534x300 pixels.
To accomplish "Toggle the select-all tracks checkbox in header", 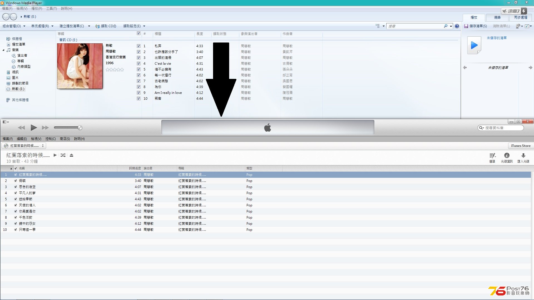I will [139, 33].
